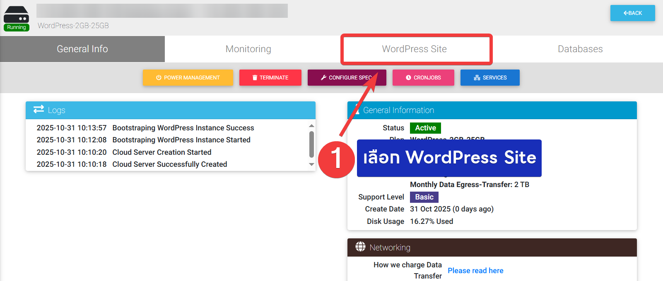Click the network icon on Services

[477, 78]
